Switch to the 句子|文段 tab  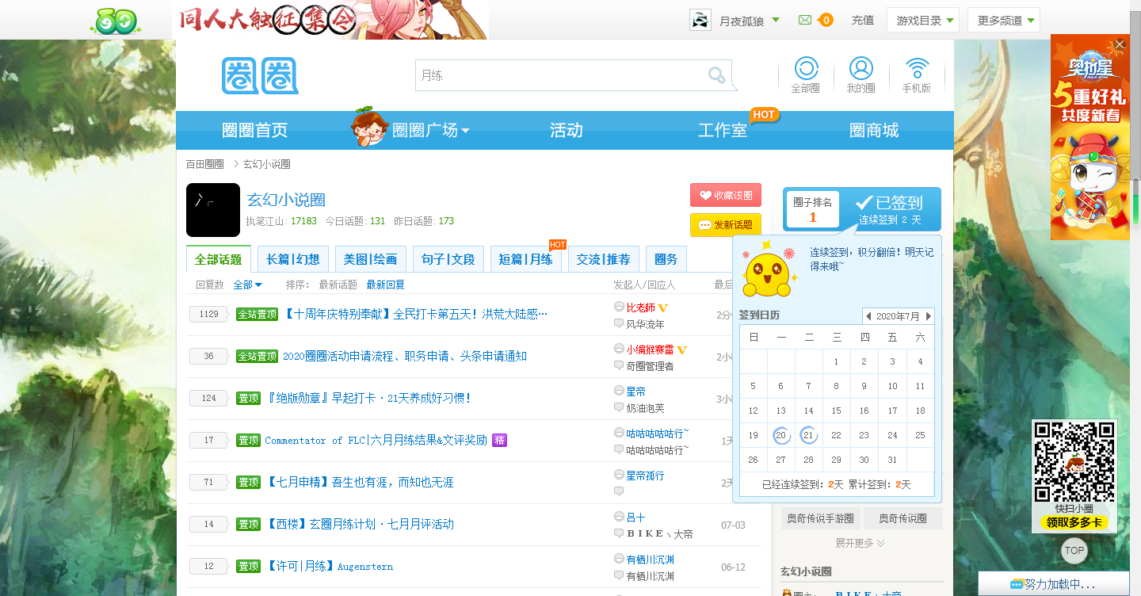pos(448,259)
